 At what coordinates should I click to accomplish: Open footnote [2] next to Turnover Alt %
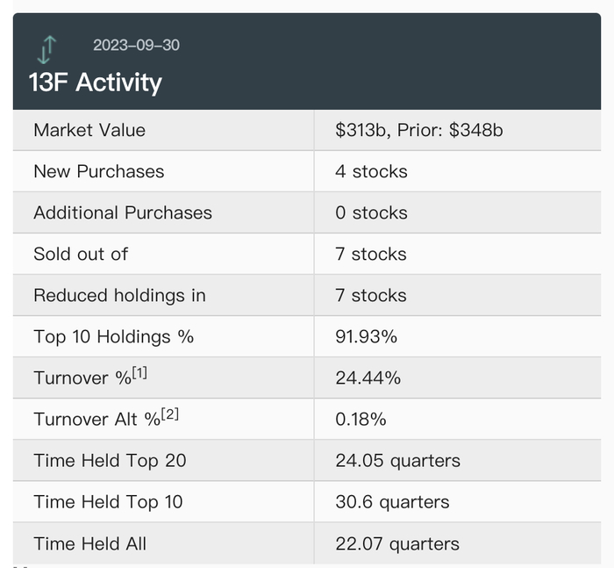pyautogui.click(x=169, y=414)
